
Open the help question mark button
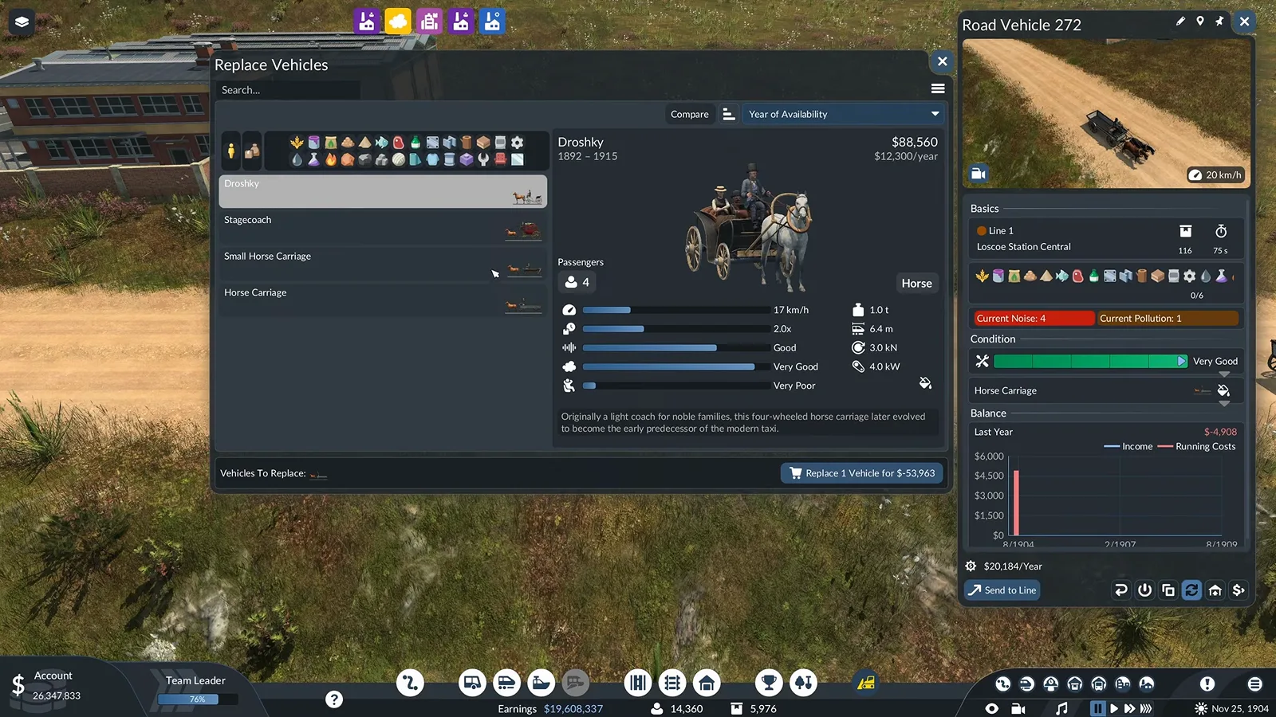[x=334, y=699]
